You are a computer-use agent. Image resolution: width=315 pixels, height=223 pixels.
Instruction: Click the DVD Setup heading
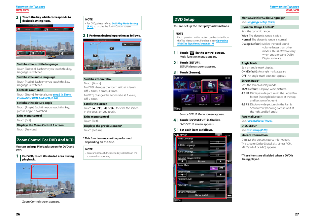(x=202, y=20)
